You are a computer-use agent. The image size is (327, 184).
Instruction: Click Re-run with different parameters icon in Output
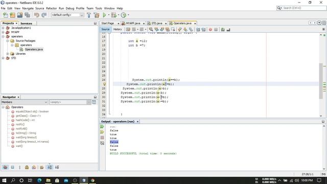click(102, 132)
